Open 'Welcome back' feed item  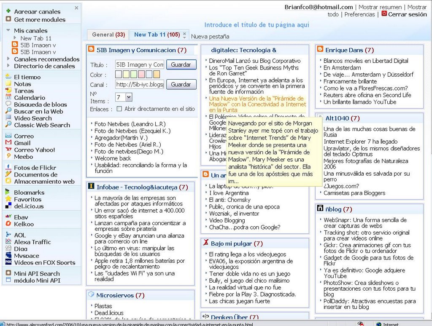pyautogui.click(x=113, y=158)
